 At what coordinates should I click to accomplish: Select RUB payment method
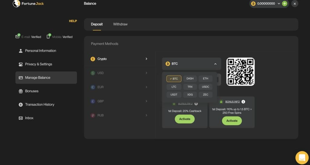(x=119, y=115)
